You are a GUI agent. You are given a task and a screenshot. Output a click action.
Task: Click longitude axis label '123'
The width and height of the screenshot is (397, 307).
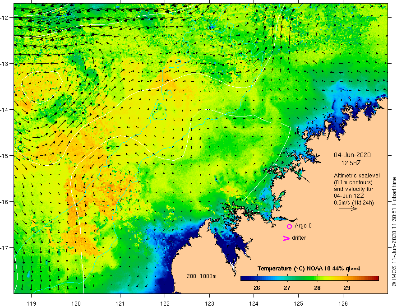[209, 303]
